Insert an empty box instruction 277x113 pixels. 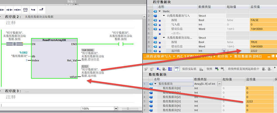pyautogui.click(x=25, y=10)
